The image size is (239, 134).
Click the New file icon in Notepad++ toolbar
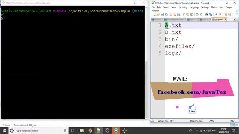[154, 15]
